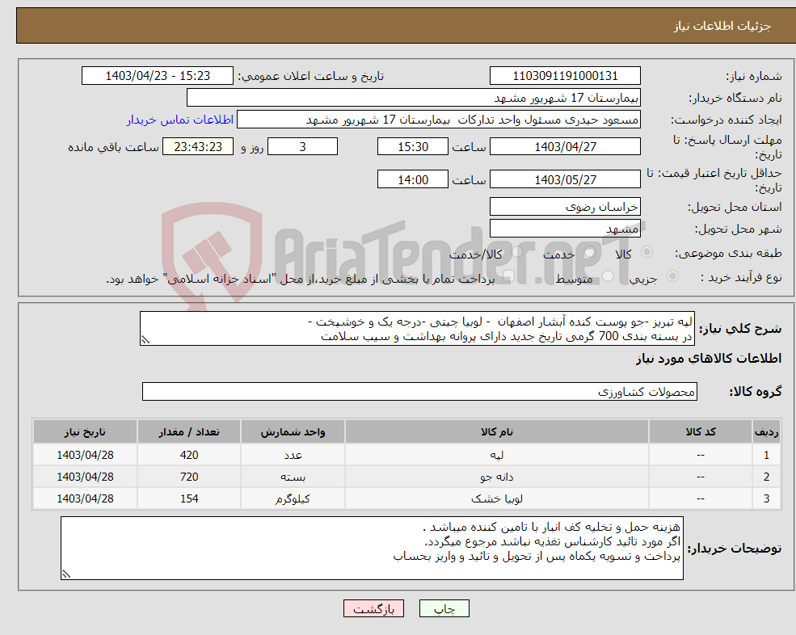
Task: Click the need date in the لوبیا خشک row
Action: [86, 498]
